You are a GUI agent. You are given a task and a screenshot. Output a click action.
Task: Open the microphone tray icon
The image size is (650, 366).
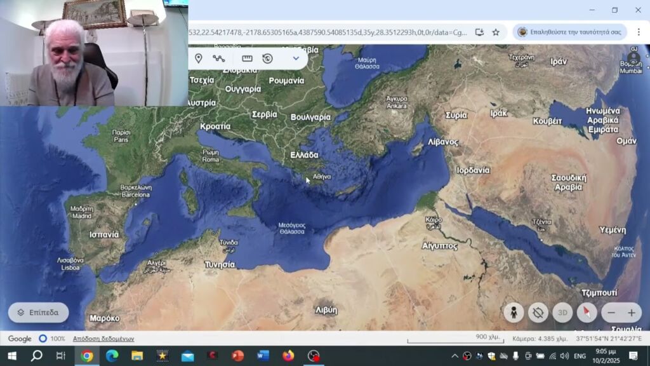(515, 356)
